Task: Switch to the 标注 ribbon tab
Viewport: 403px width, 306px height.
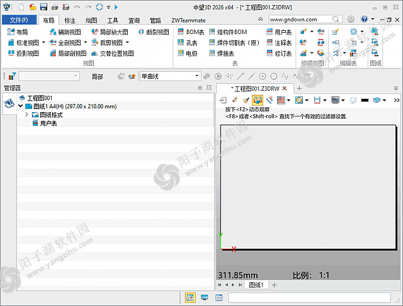Action: [x=70, y=20]
